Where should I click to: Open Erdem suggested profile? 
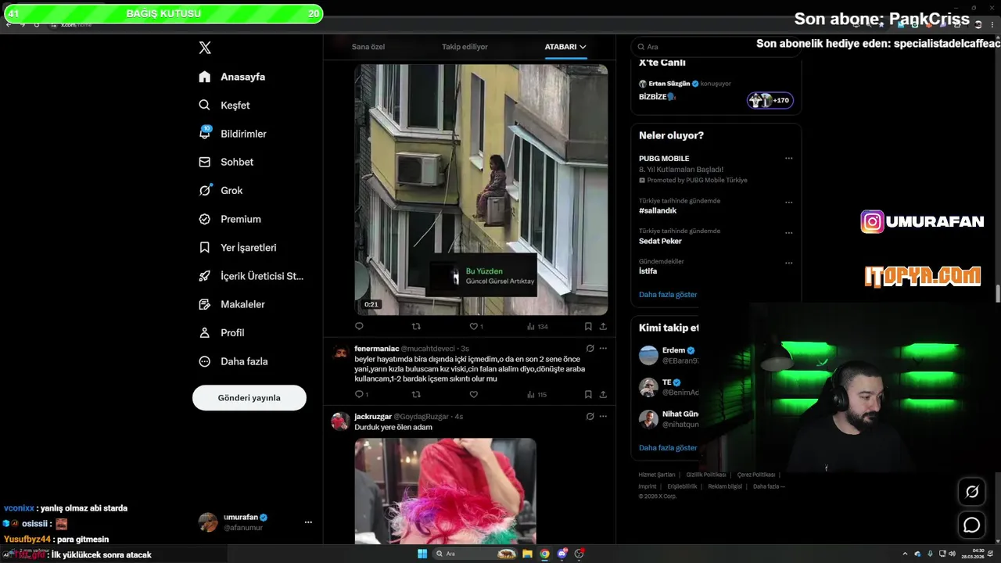tap(673, 350)
